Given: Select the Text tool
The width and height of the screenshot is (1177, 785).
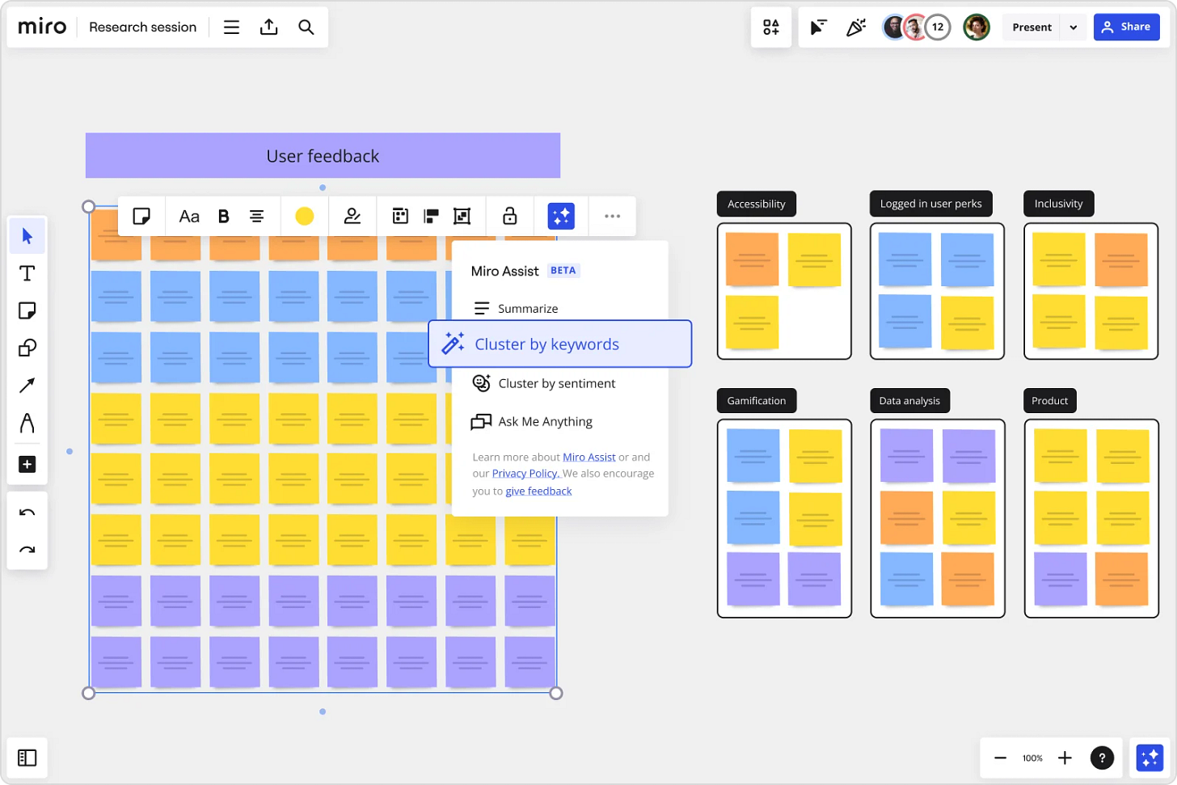Looking at the screenshot, I should click(x=27, y=273).
